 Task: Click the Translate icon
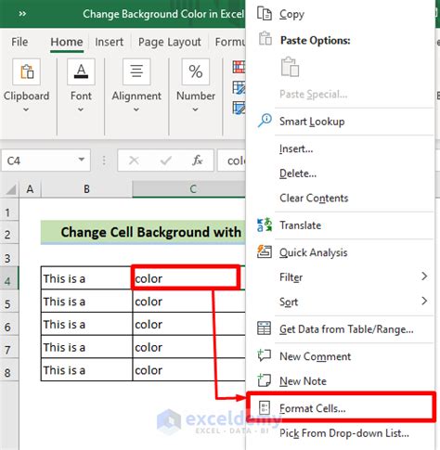pos(265,225)
